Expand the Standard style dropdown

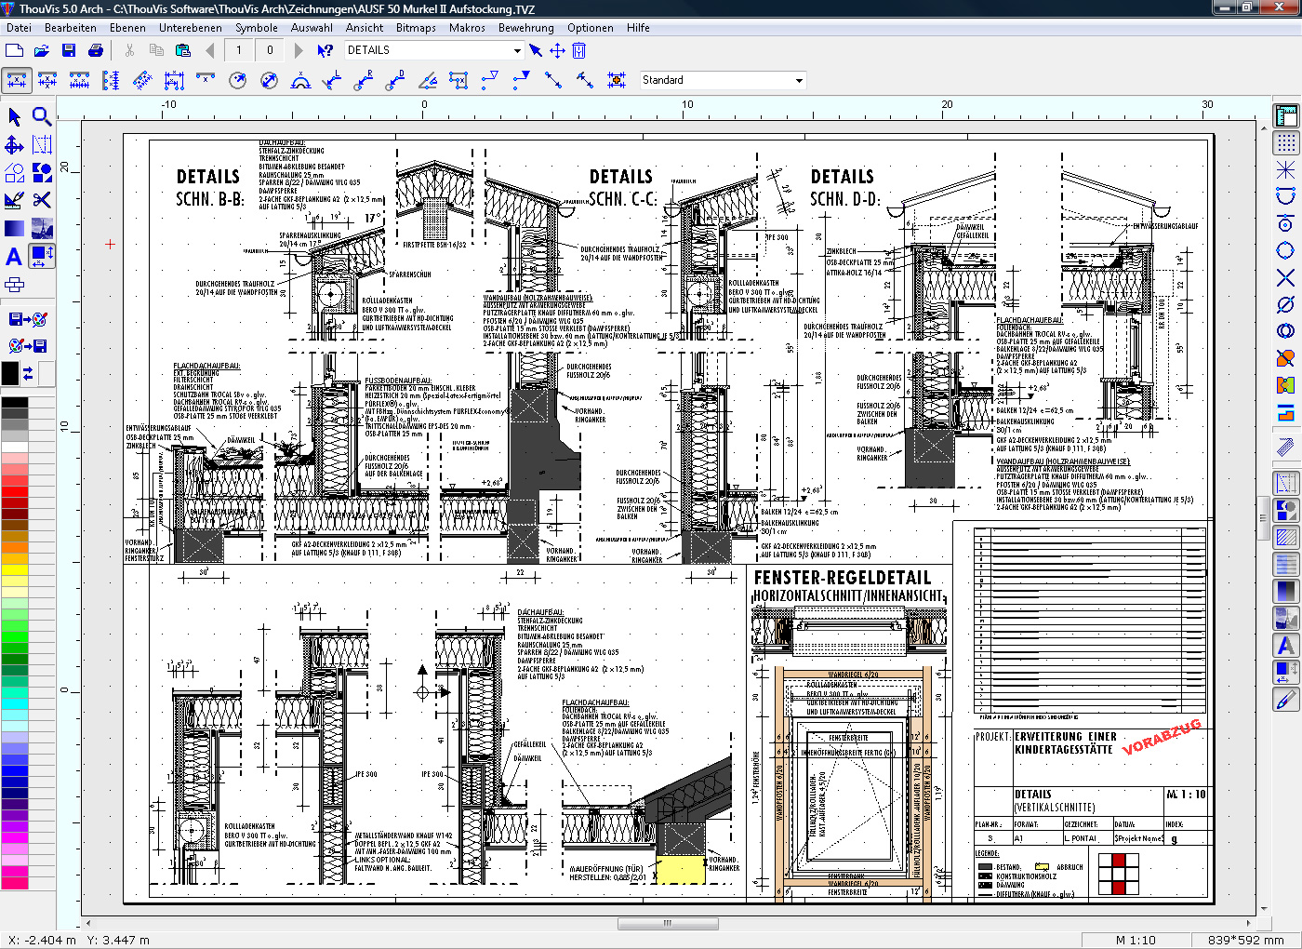[799, 81]
